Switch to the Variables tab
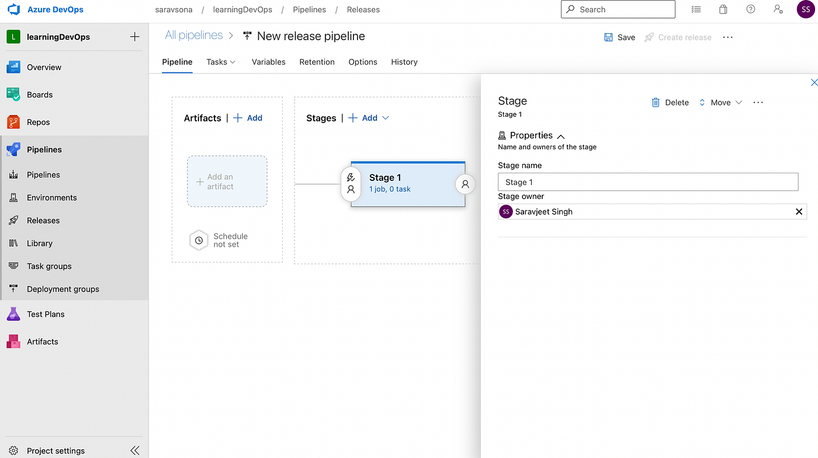Screen dimensions: 818x458 click(268, 62)
